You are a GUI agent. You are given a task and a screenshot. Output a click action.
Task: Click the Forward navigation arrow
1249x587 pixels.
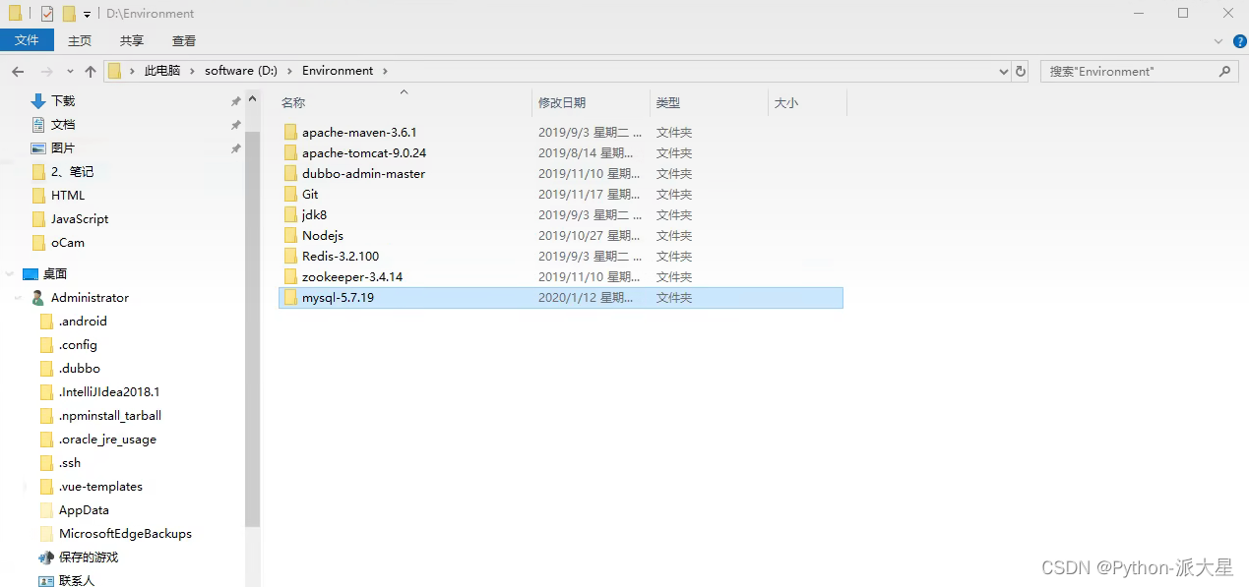pos(46,71)
